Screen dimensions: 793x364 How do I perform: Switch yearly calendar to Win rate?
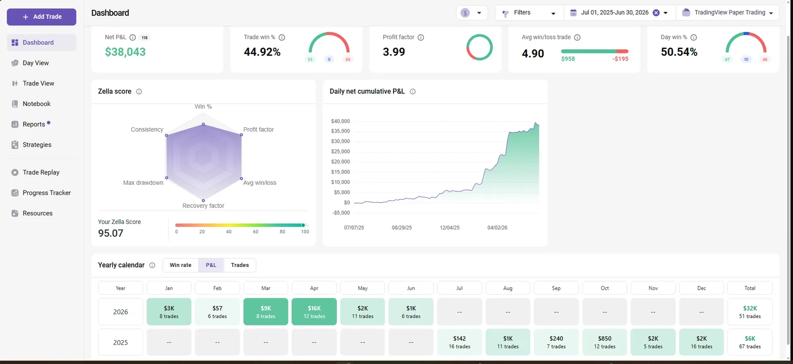[x=180, y=265]
